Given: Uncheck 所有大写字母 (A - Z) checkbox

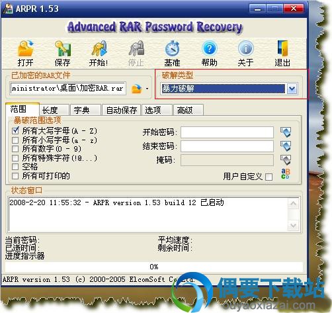Looking at the screenshot, I should 15,131.
